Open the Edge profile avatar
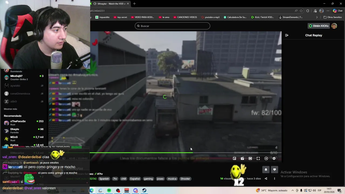345x194 pixels. pos(321,11)
